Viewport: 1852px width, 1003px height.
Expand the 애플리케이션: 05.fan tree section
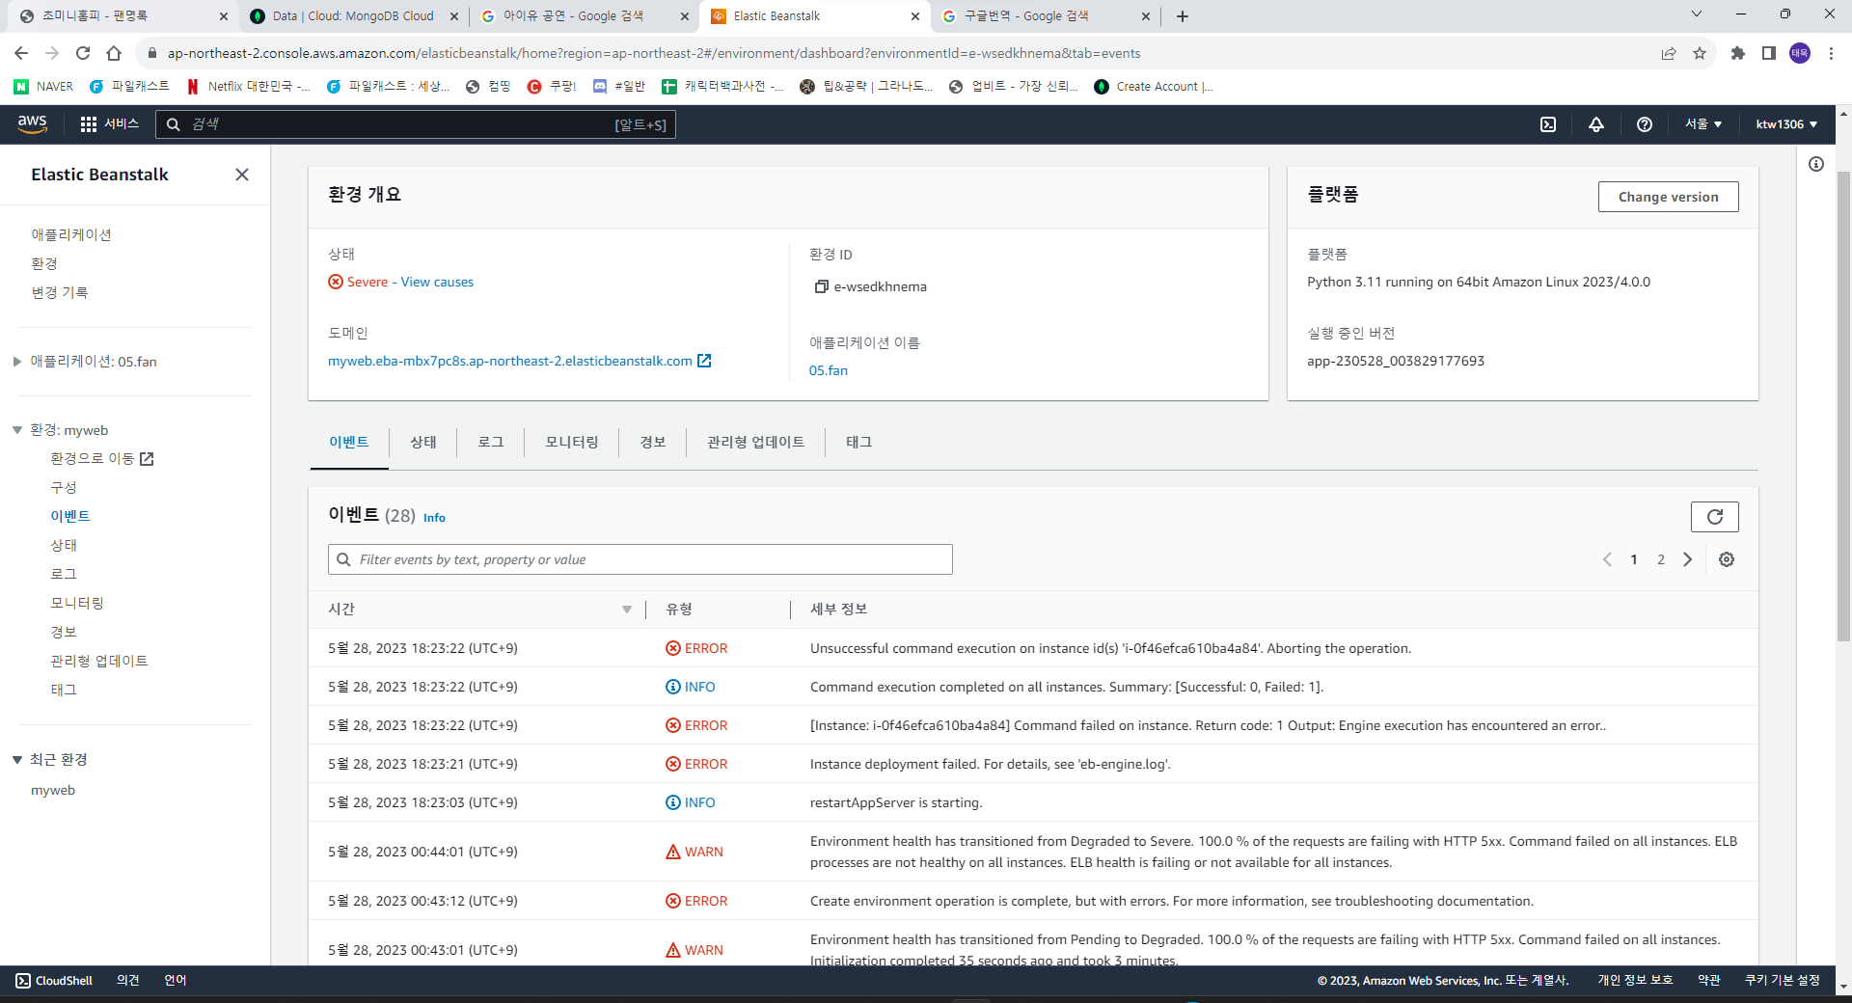coord(17,362)
